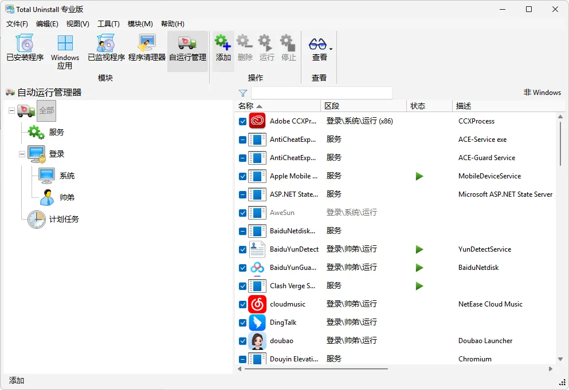569x390 pixels.
Task: Open the Windows 应用 module
Action: (x=65, y=52)
